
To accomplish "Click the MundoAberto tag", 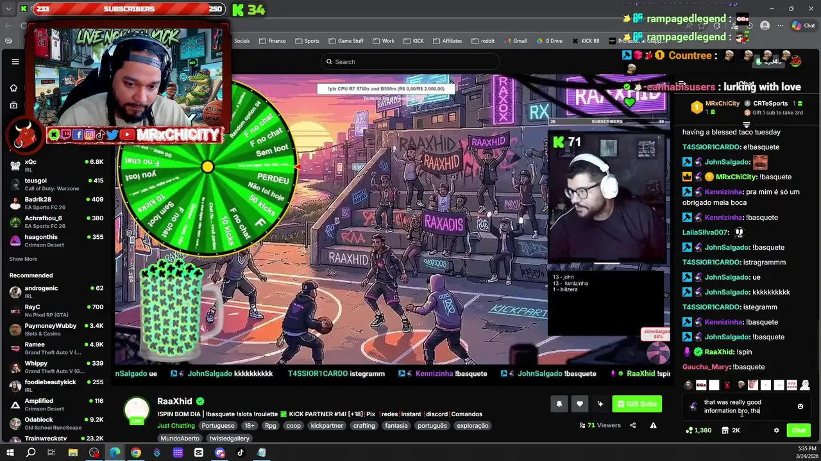I will [181, 439].
